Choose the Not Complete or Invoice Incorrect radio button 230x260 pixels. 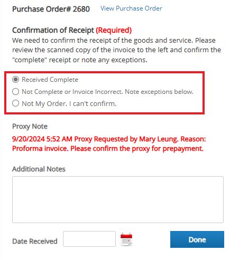[15, 92]
